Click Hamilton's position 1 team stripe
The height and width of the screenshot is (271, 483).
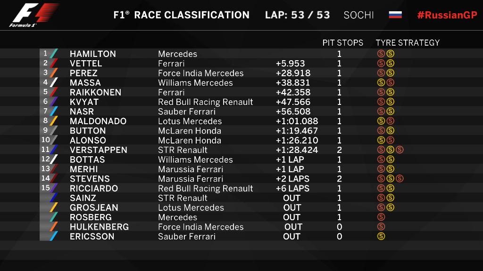click(x=53, y=54)
